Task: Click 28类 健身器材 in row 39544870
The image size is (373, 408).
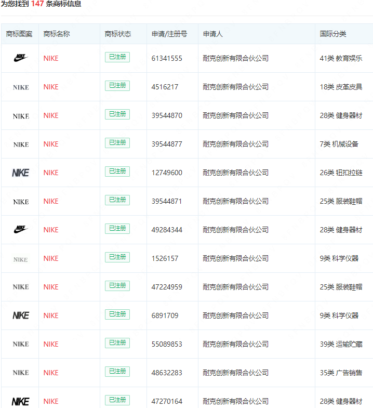Action: [x=341, y=115]
